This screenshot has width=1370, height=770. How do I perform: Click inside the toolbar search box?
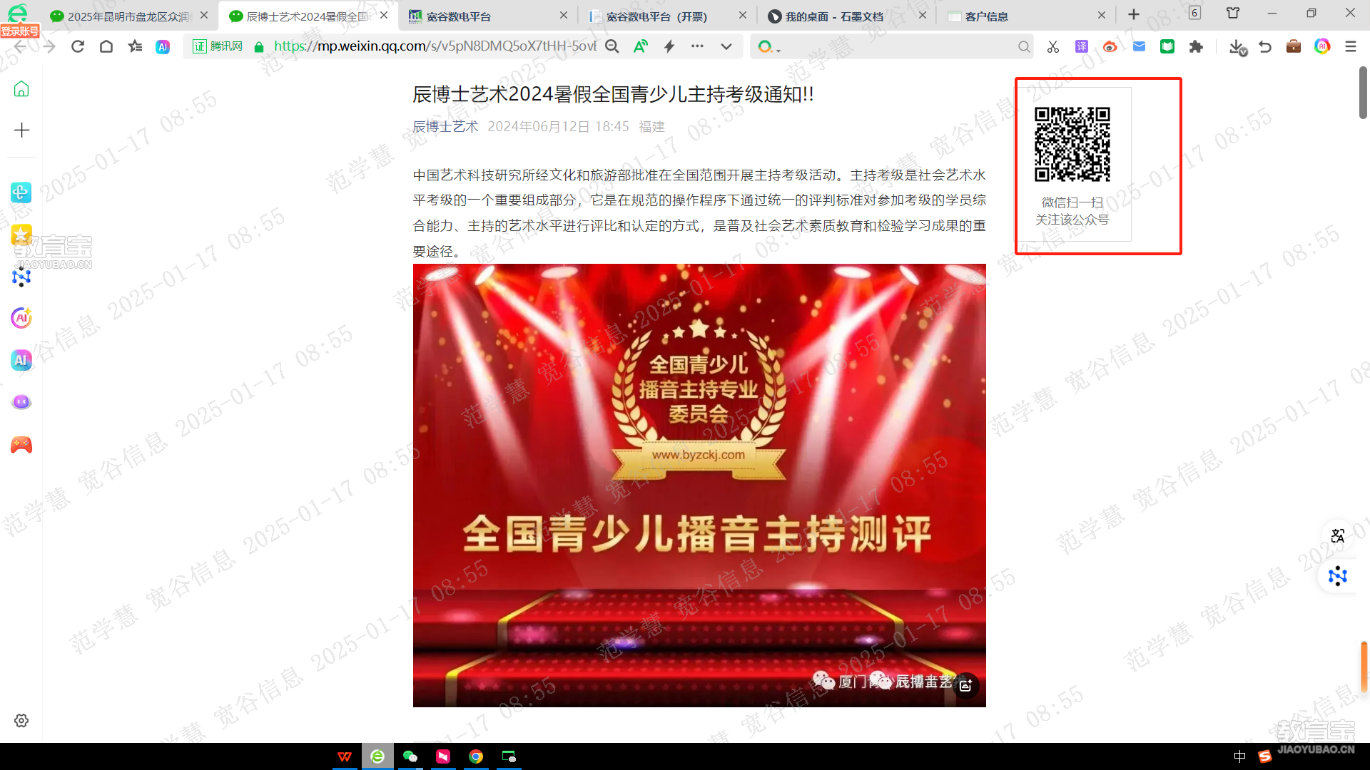pyautogui.click(x=892, y=46)
